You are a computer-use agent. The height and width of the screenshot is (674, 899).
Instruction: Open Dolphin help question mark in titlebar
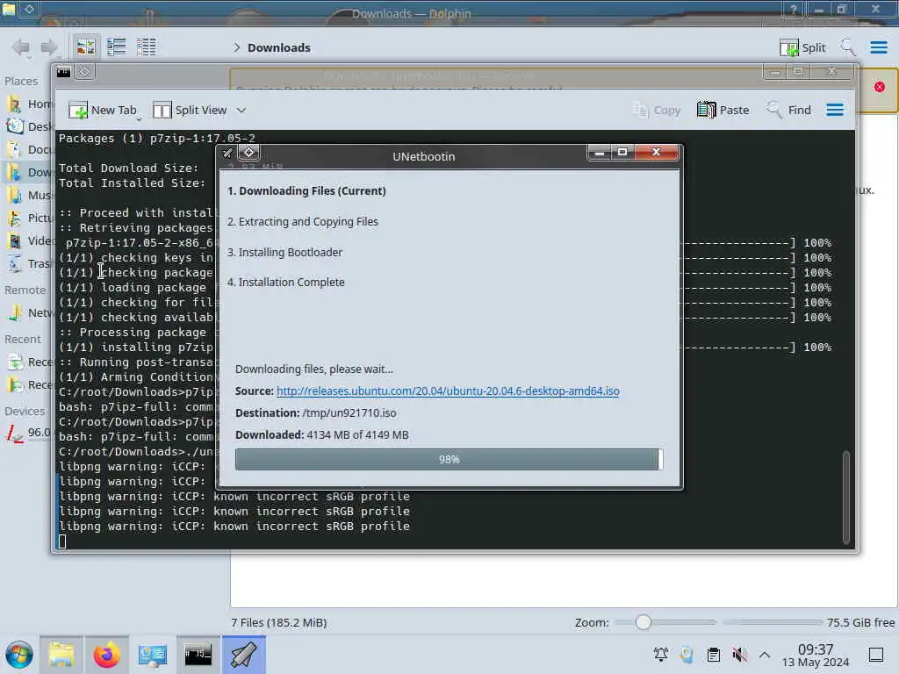pyautogui.click(x=794, y=10)
